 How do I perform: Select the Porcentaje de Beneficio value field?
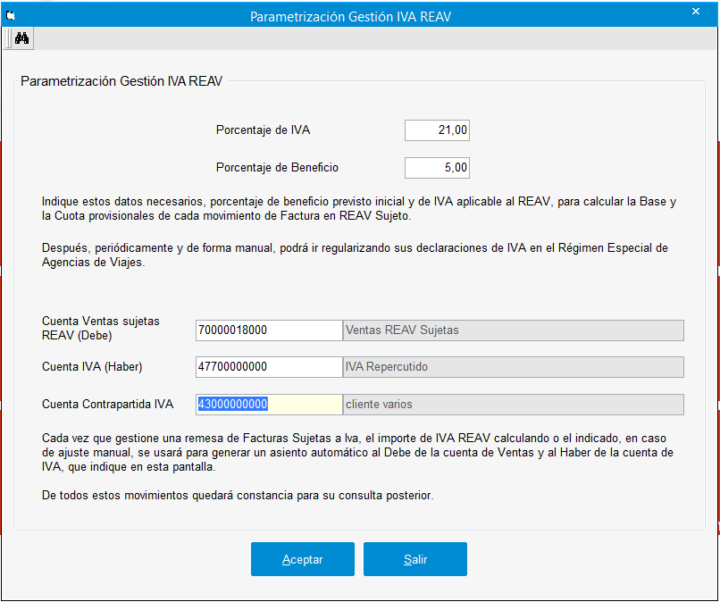coord(437,167)
